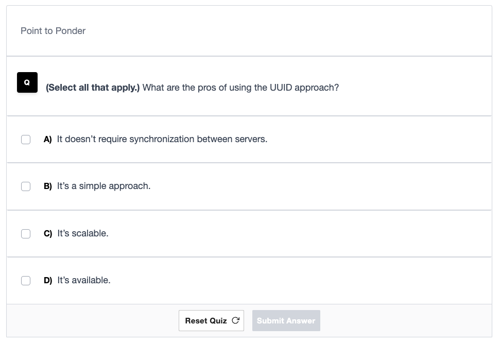
Task: Click the circular arrow icon in Reset Quiz
Action: click(x=235, y=320)
